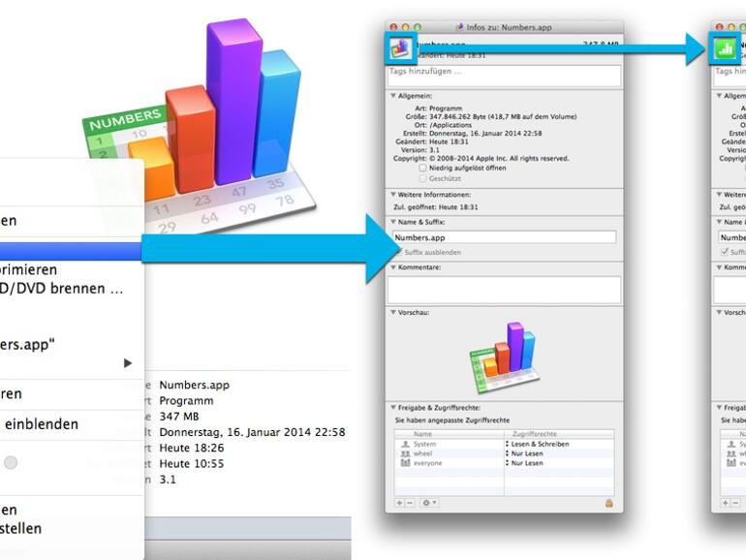
Task: Collapse the 'Weitere Informationen' section
Action: (x=393, y=194)
